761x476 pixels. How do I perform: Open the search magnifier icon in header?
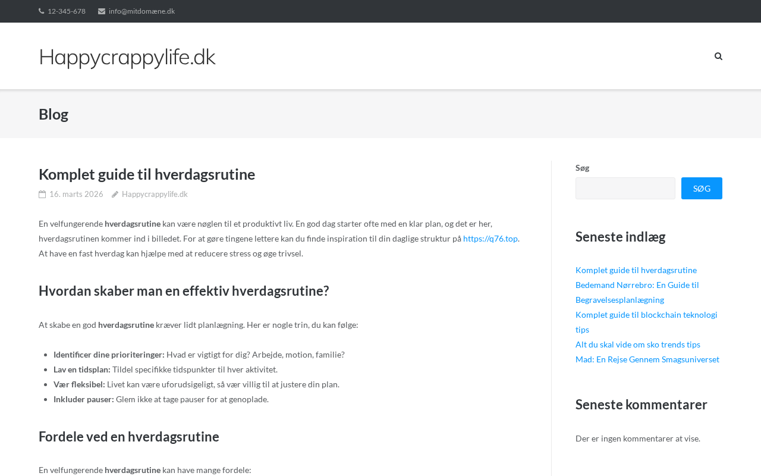click(718, 57)
